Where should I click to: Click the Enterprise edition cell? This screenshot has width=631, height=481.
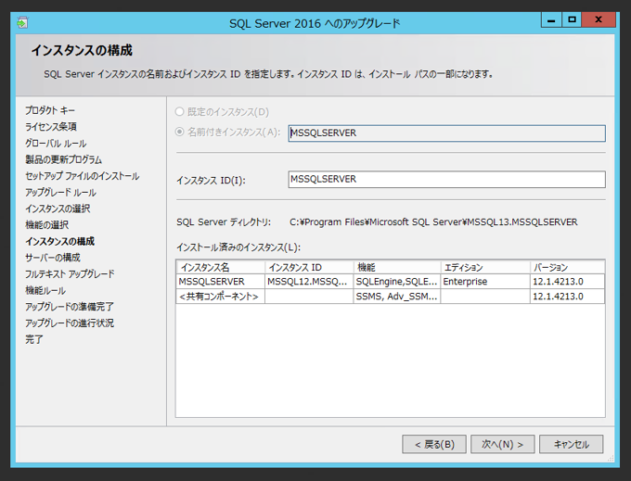[x=485, y=282]
